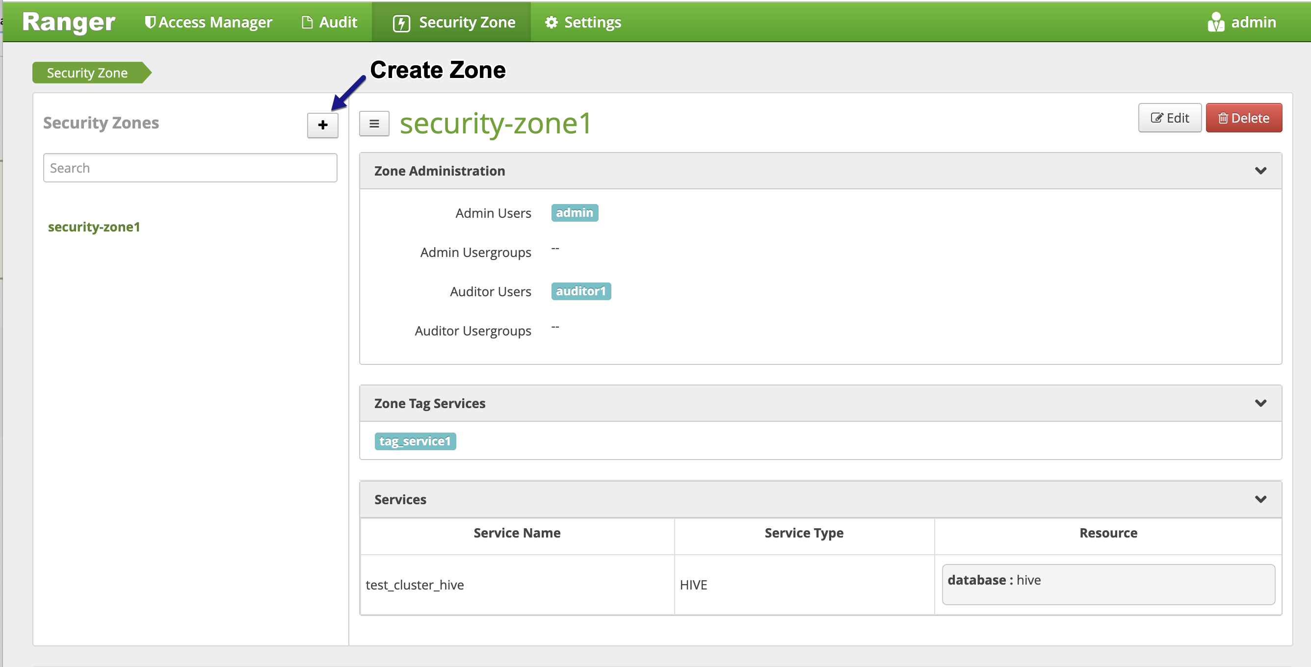Open the Access Manager menu
Screen dimensions: 1311x667
(x=209, y=23)
